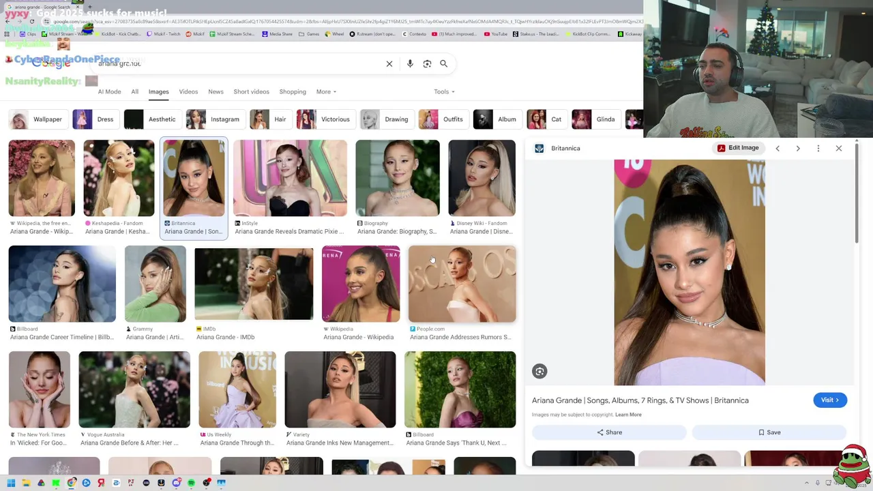
Task: Open the Contexto bookmark
Action: point(415,33)
